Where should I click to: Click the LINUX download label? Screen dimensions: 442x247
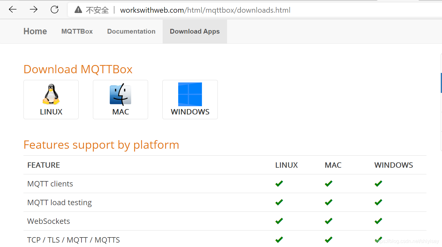[x=51, y=112]
